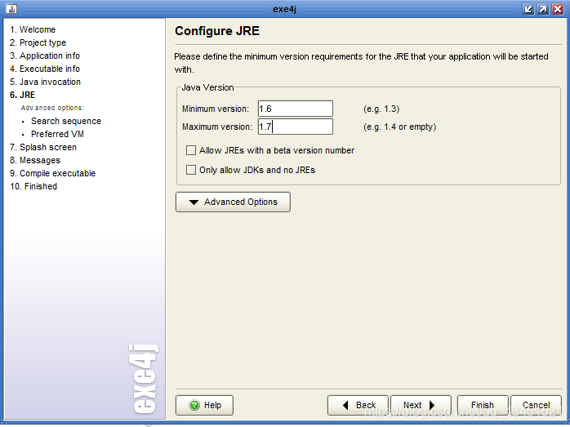This screenshot has width=570, height=427.
Task: Maximize the exe4j window
Action: click(543, 9)
